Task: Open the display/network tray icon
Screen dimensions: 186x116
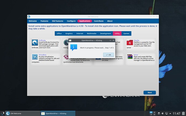Action: pos(167,114)
